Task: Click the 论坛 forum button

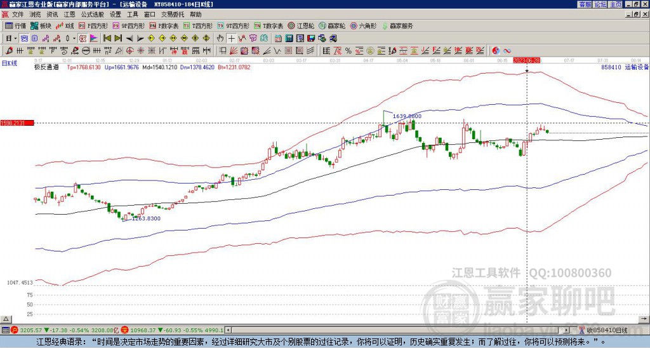Action: pos(600,4)
